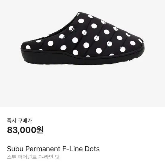Tap the 원 currency symbol after the price
The height and width of the screenshot is (165, 165).
pyautogui.click(x=40, y=130)
